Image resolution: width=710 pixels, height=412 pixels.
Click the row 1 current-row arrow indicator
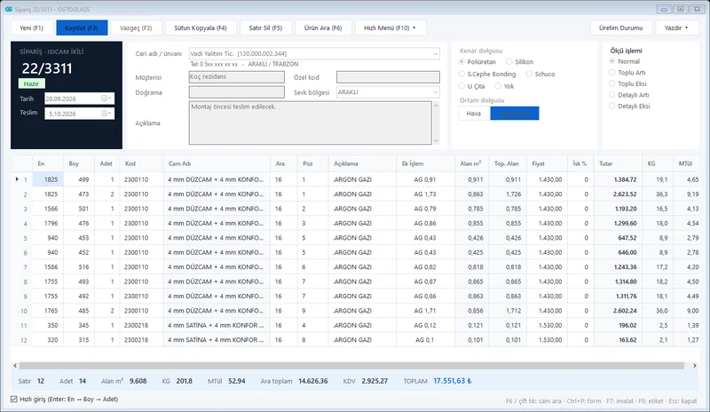pos(17,179)
